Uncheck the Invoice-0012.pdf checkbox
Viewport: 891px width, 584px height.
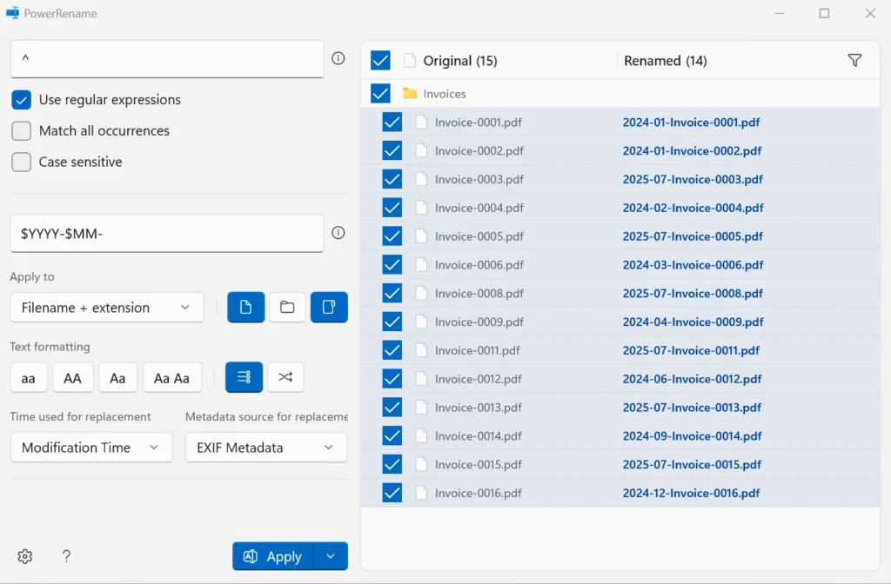[392, 379]
